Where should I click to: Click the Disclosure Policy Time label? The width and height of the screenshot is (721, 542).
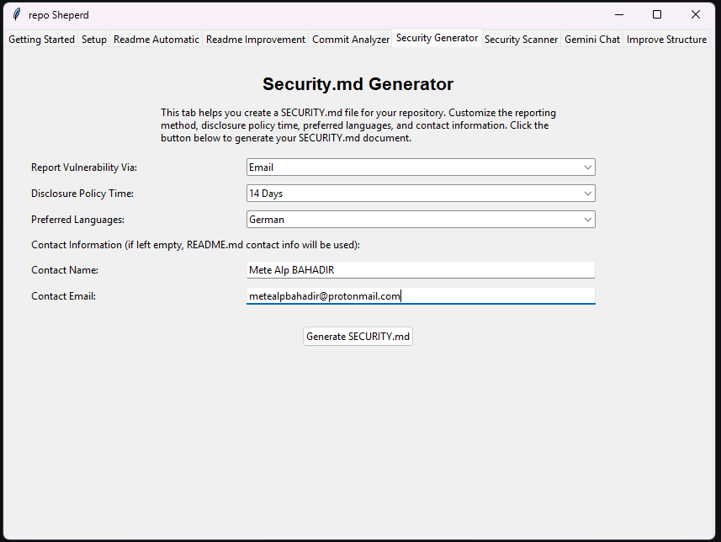[x=82, y=194]
